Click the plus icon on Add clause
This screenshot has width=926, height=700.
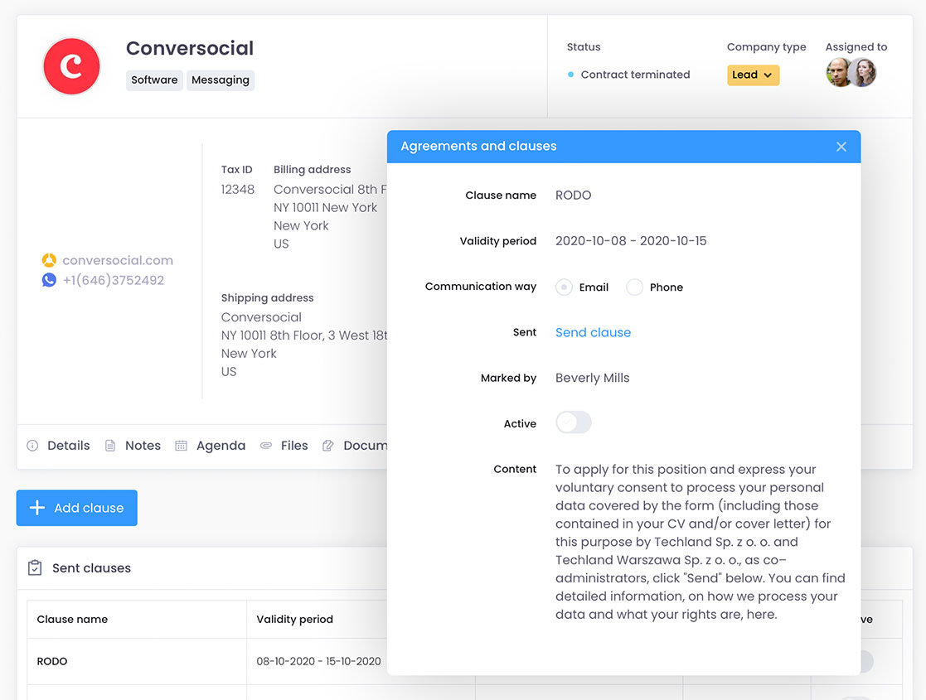click(37, 508)
